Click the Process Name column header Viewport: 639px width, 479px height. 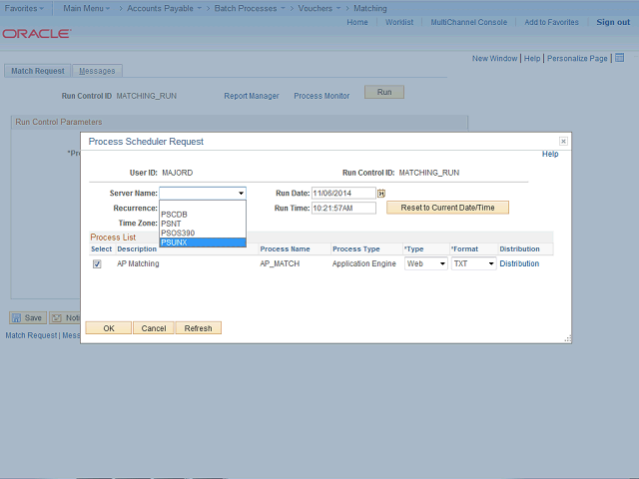click(x=285, y=248)
